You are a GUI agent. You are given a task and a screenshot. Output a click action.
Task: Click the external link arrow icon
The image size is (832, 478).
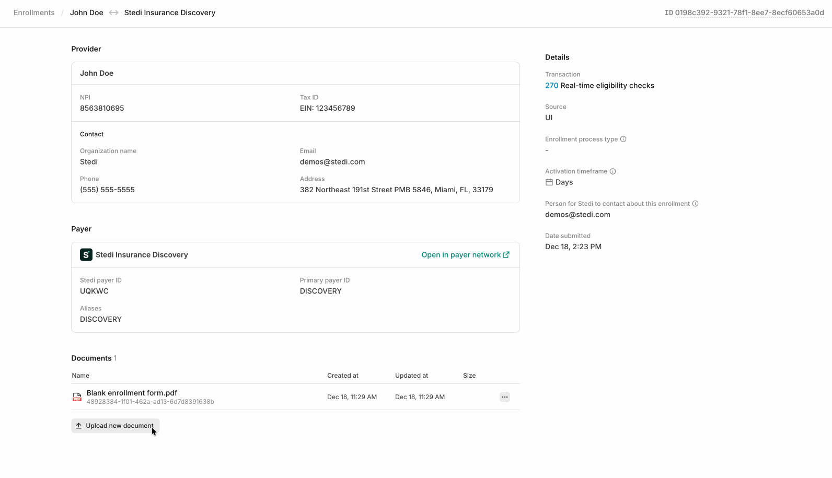[x=506, y=255]
